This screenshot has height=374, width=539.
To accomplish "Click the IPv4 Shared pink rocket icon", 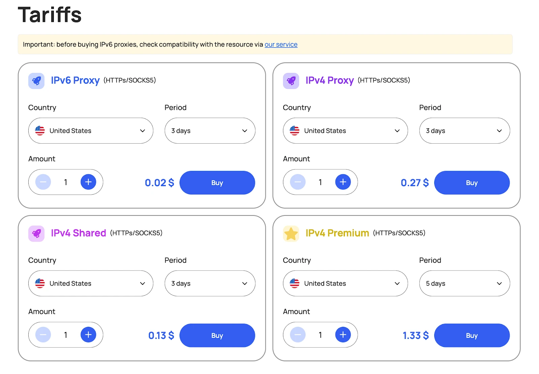I will 36,234.
